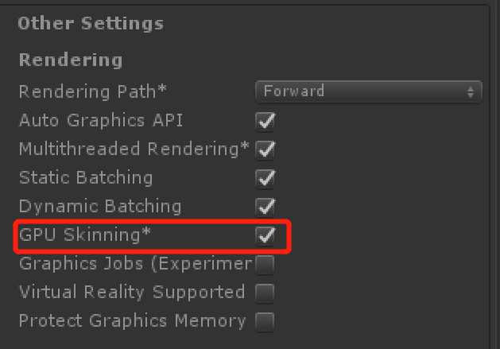Image resolution: width=500 pixels, height=349 pixels.
Task: Open the Rendering Path dropdown
Action: click(x=369, y=91)
